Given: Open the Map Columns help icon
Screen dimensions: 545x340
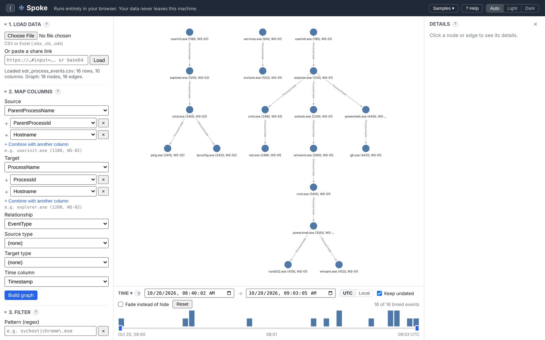Looking at the screenshot, I should click(x=58, y=91).
